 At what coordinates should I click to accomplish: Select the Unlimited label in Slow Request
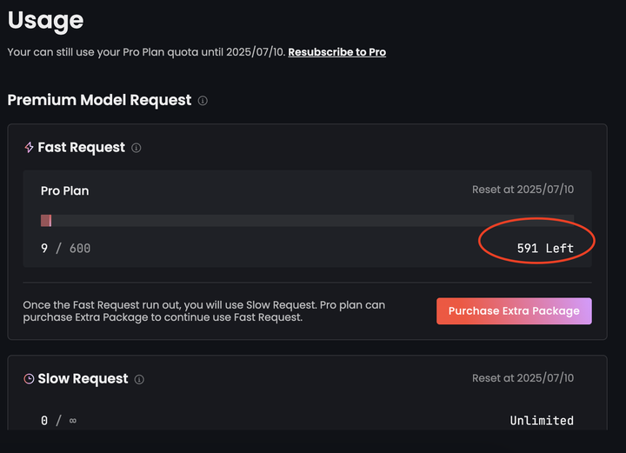coord(542,421)
